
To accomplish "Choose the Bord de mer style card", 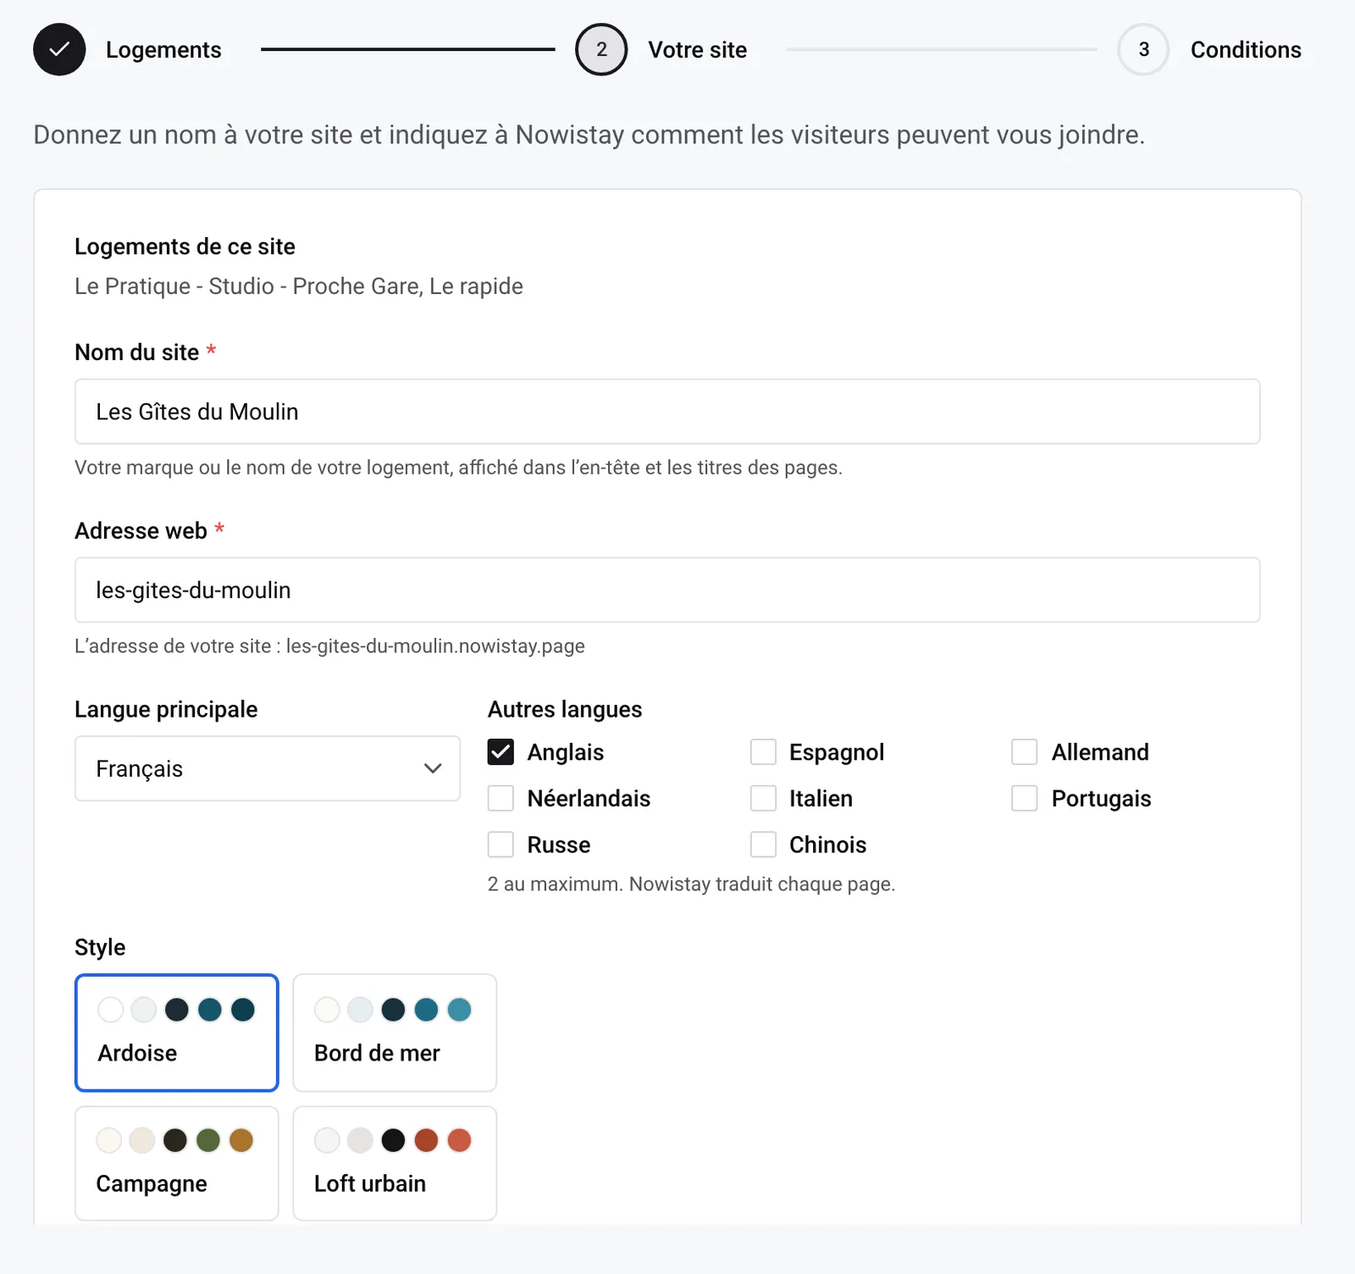I will [x=395, y=1033].
